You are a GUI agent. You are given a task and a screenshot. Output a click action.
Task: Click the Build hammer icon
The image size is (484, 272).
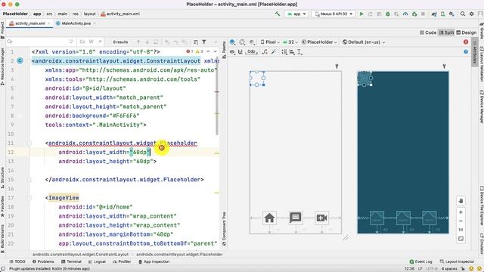pyautogui.click(x=278, y=14)
